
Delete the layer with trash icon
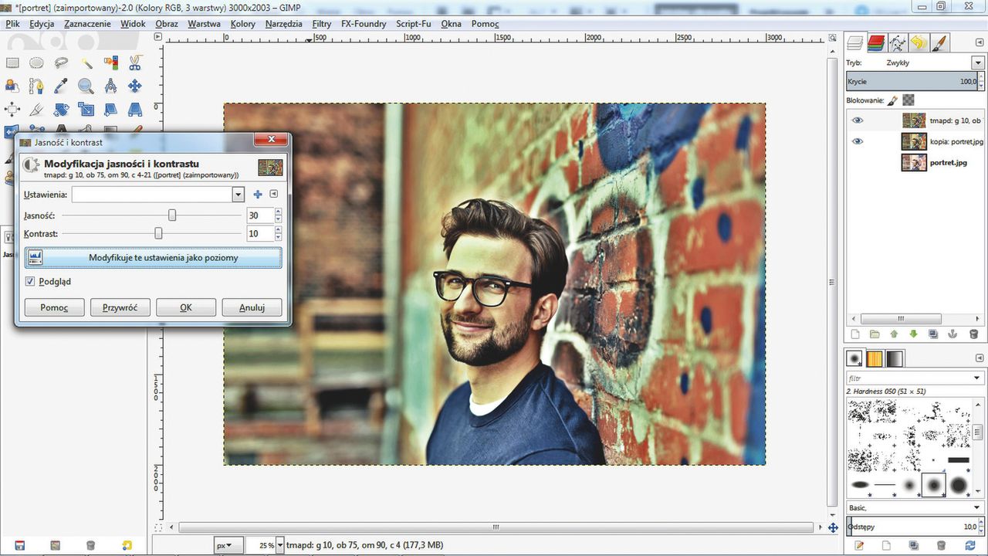[x=973, y=334]
